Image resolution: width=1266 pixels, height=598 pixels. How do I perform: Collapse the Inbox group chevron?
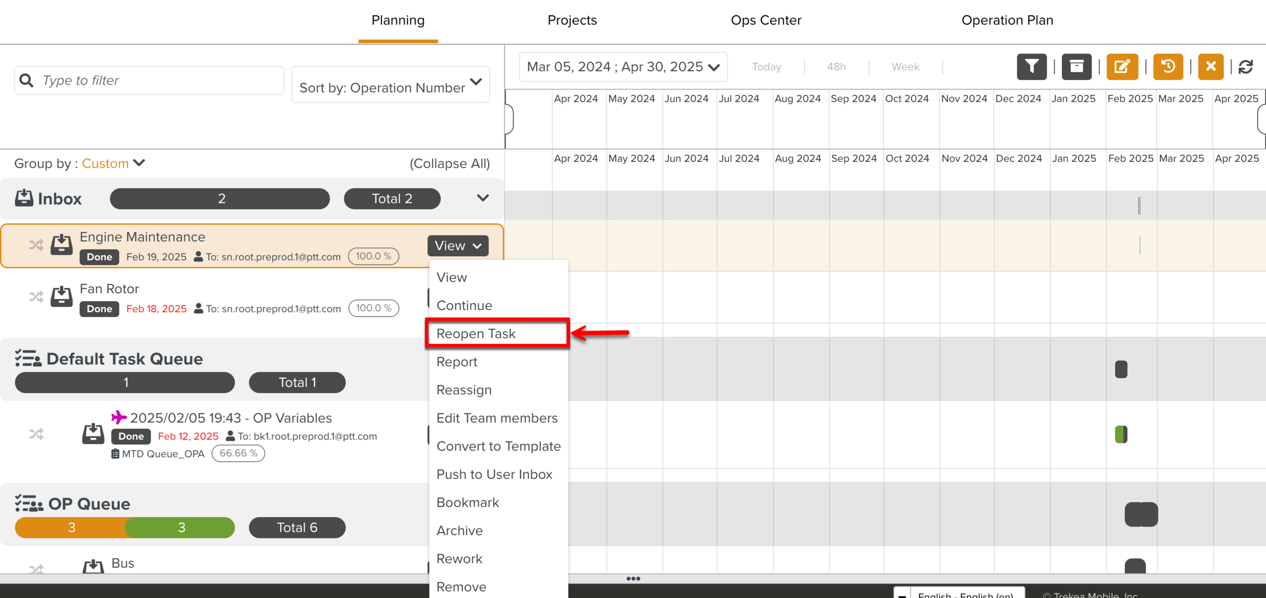point(483,198)
